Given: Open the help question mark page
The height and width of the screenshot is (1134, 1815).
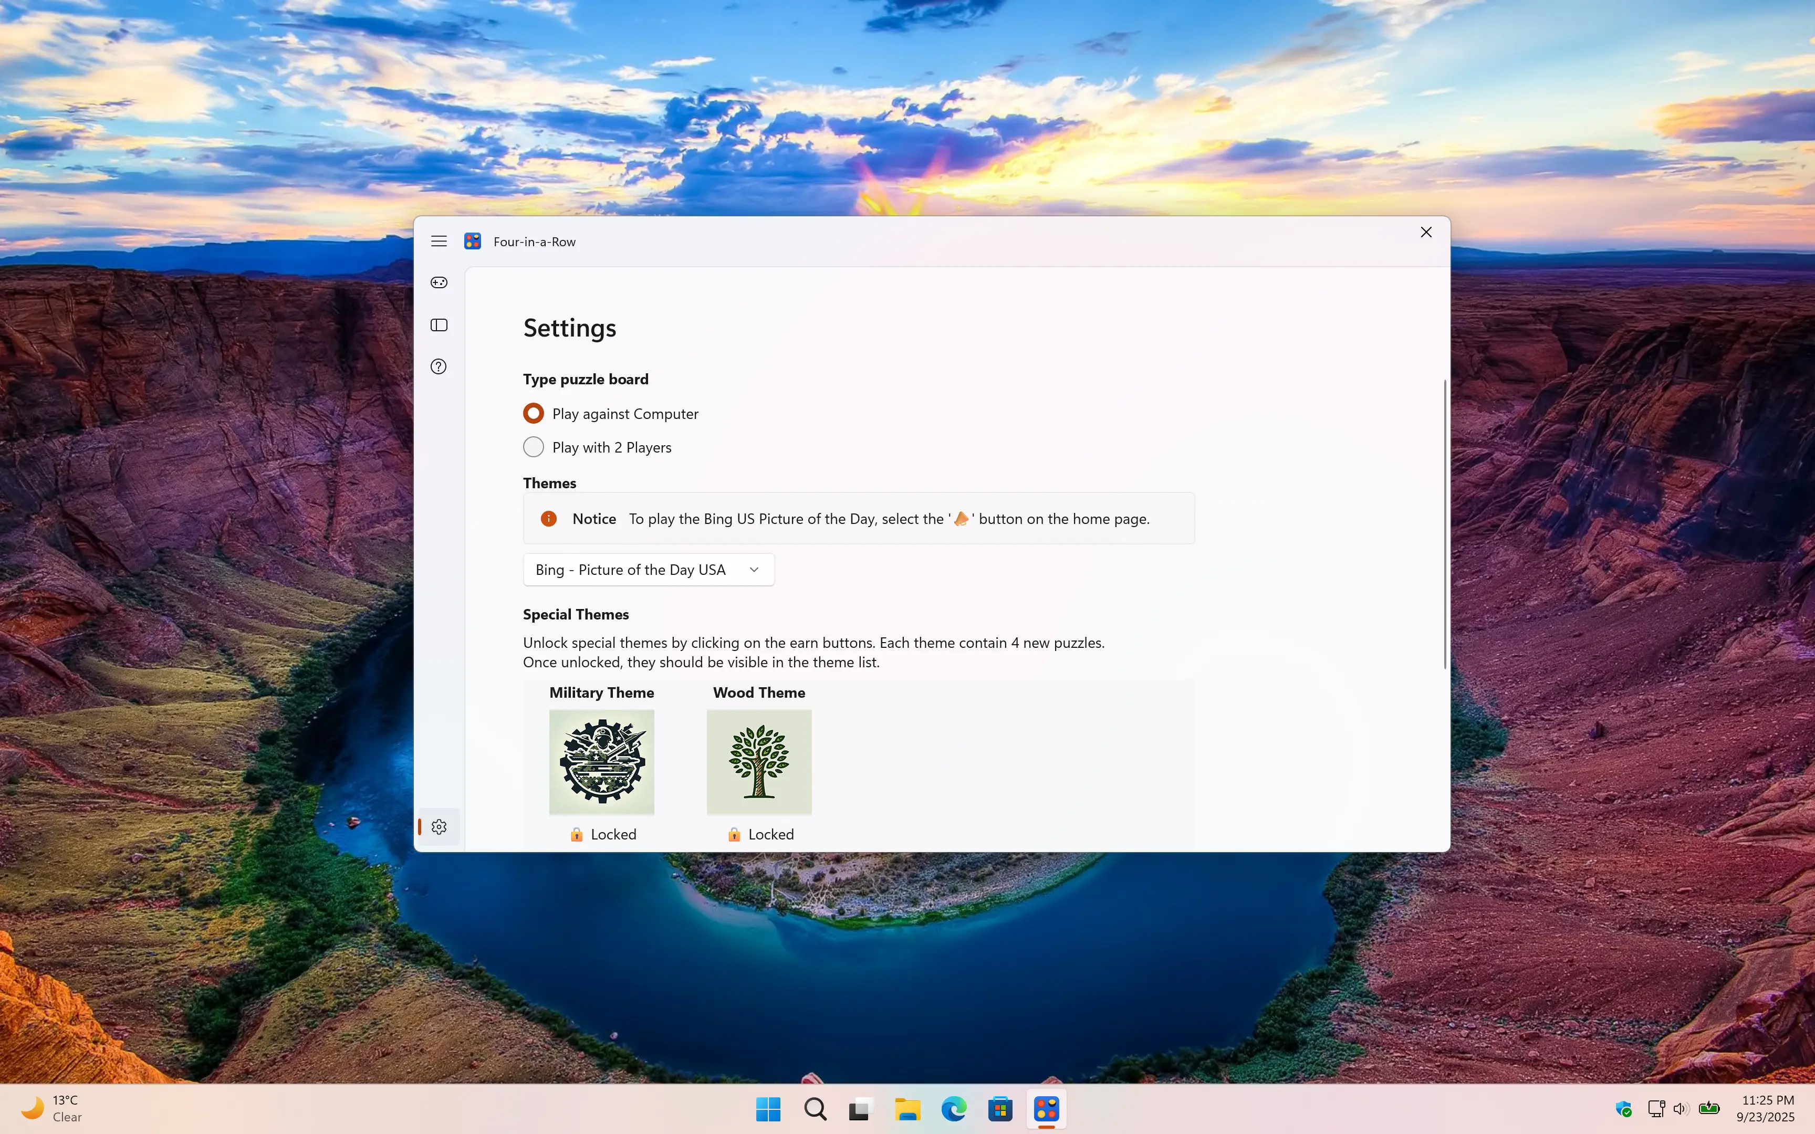Looking at the screenshot, I should click(439, 367).
